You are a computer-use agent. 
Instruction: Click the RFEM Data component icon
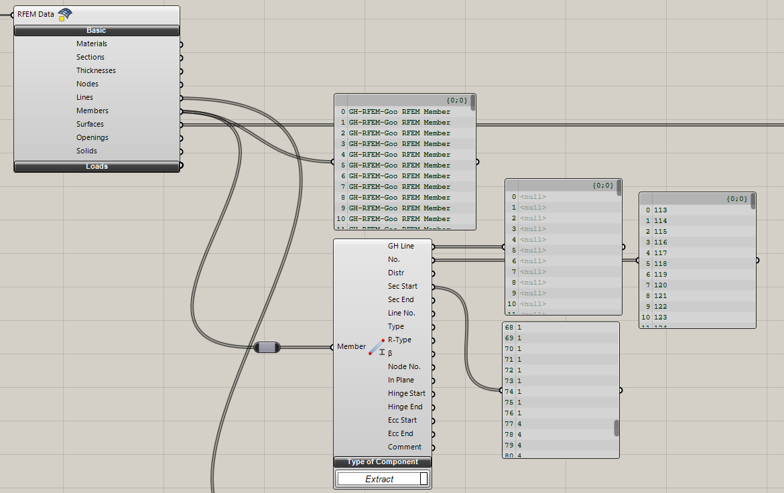pyautogui.click(x=65, y=15)
